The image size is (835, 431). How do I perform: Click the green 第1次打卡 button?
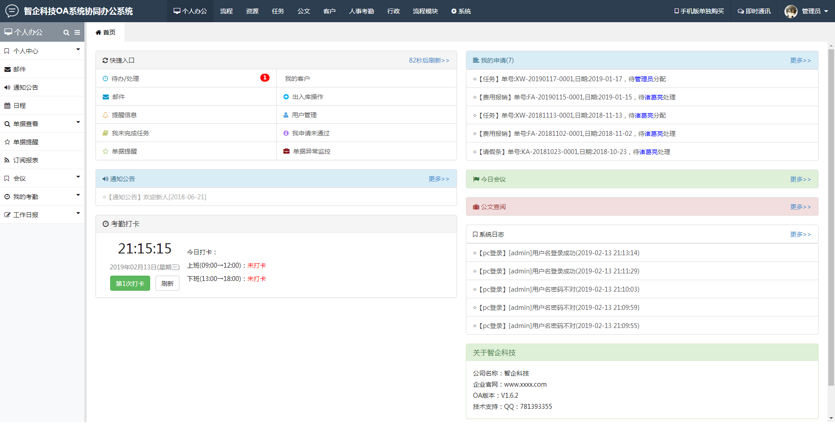click(x=130, y=283)
